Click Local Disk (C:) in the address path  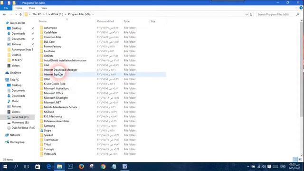55,14
